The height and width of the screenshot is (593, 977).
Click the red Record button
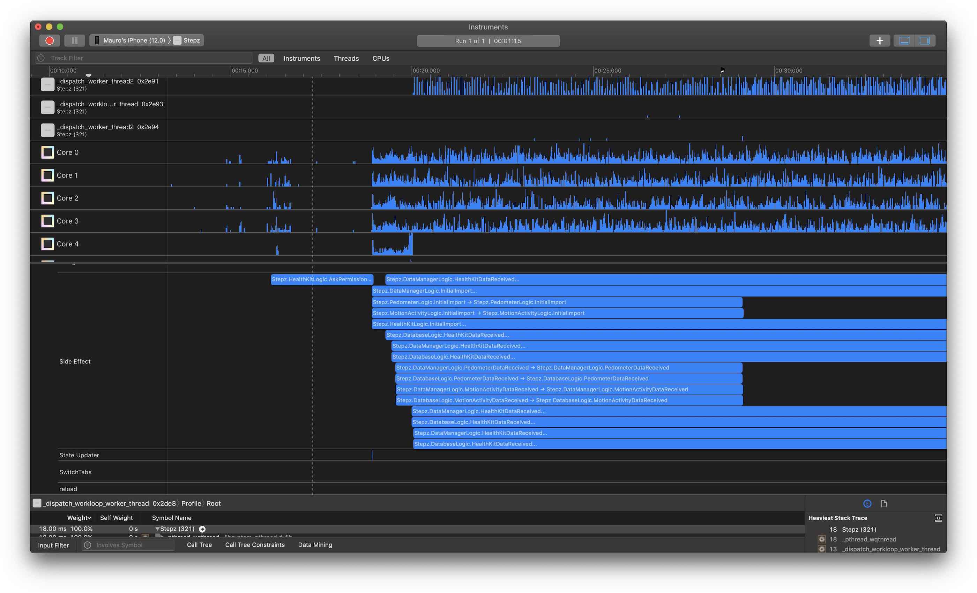pyautogui.click(x=50, y=40)
